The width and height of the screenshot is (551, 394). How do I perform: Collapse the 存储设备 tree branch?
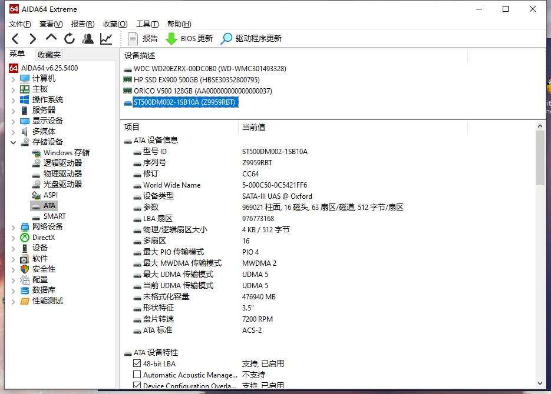point(13,142)
